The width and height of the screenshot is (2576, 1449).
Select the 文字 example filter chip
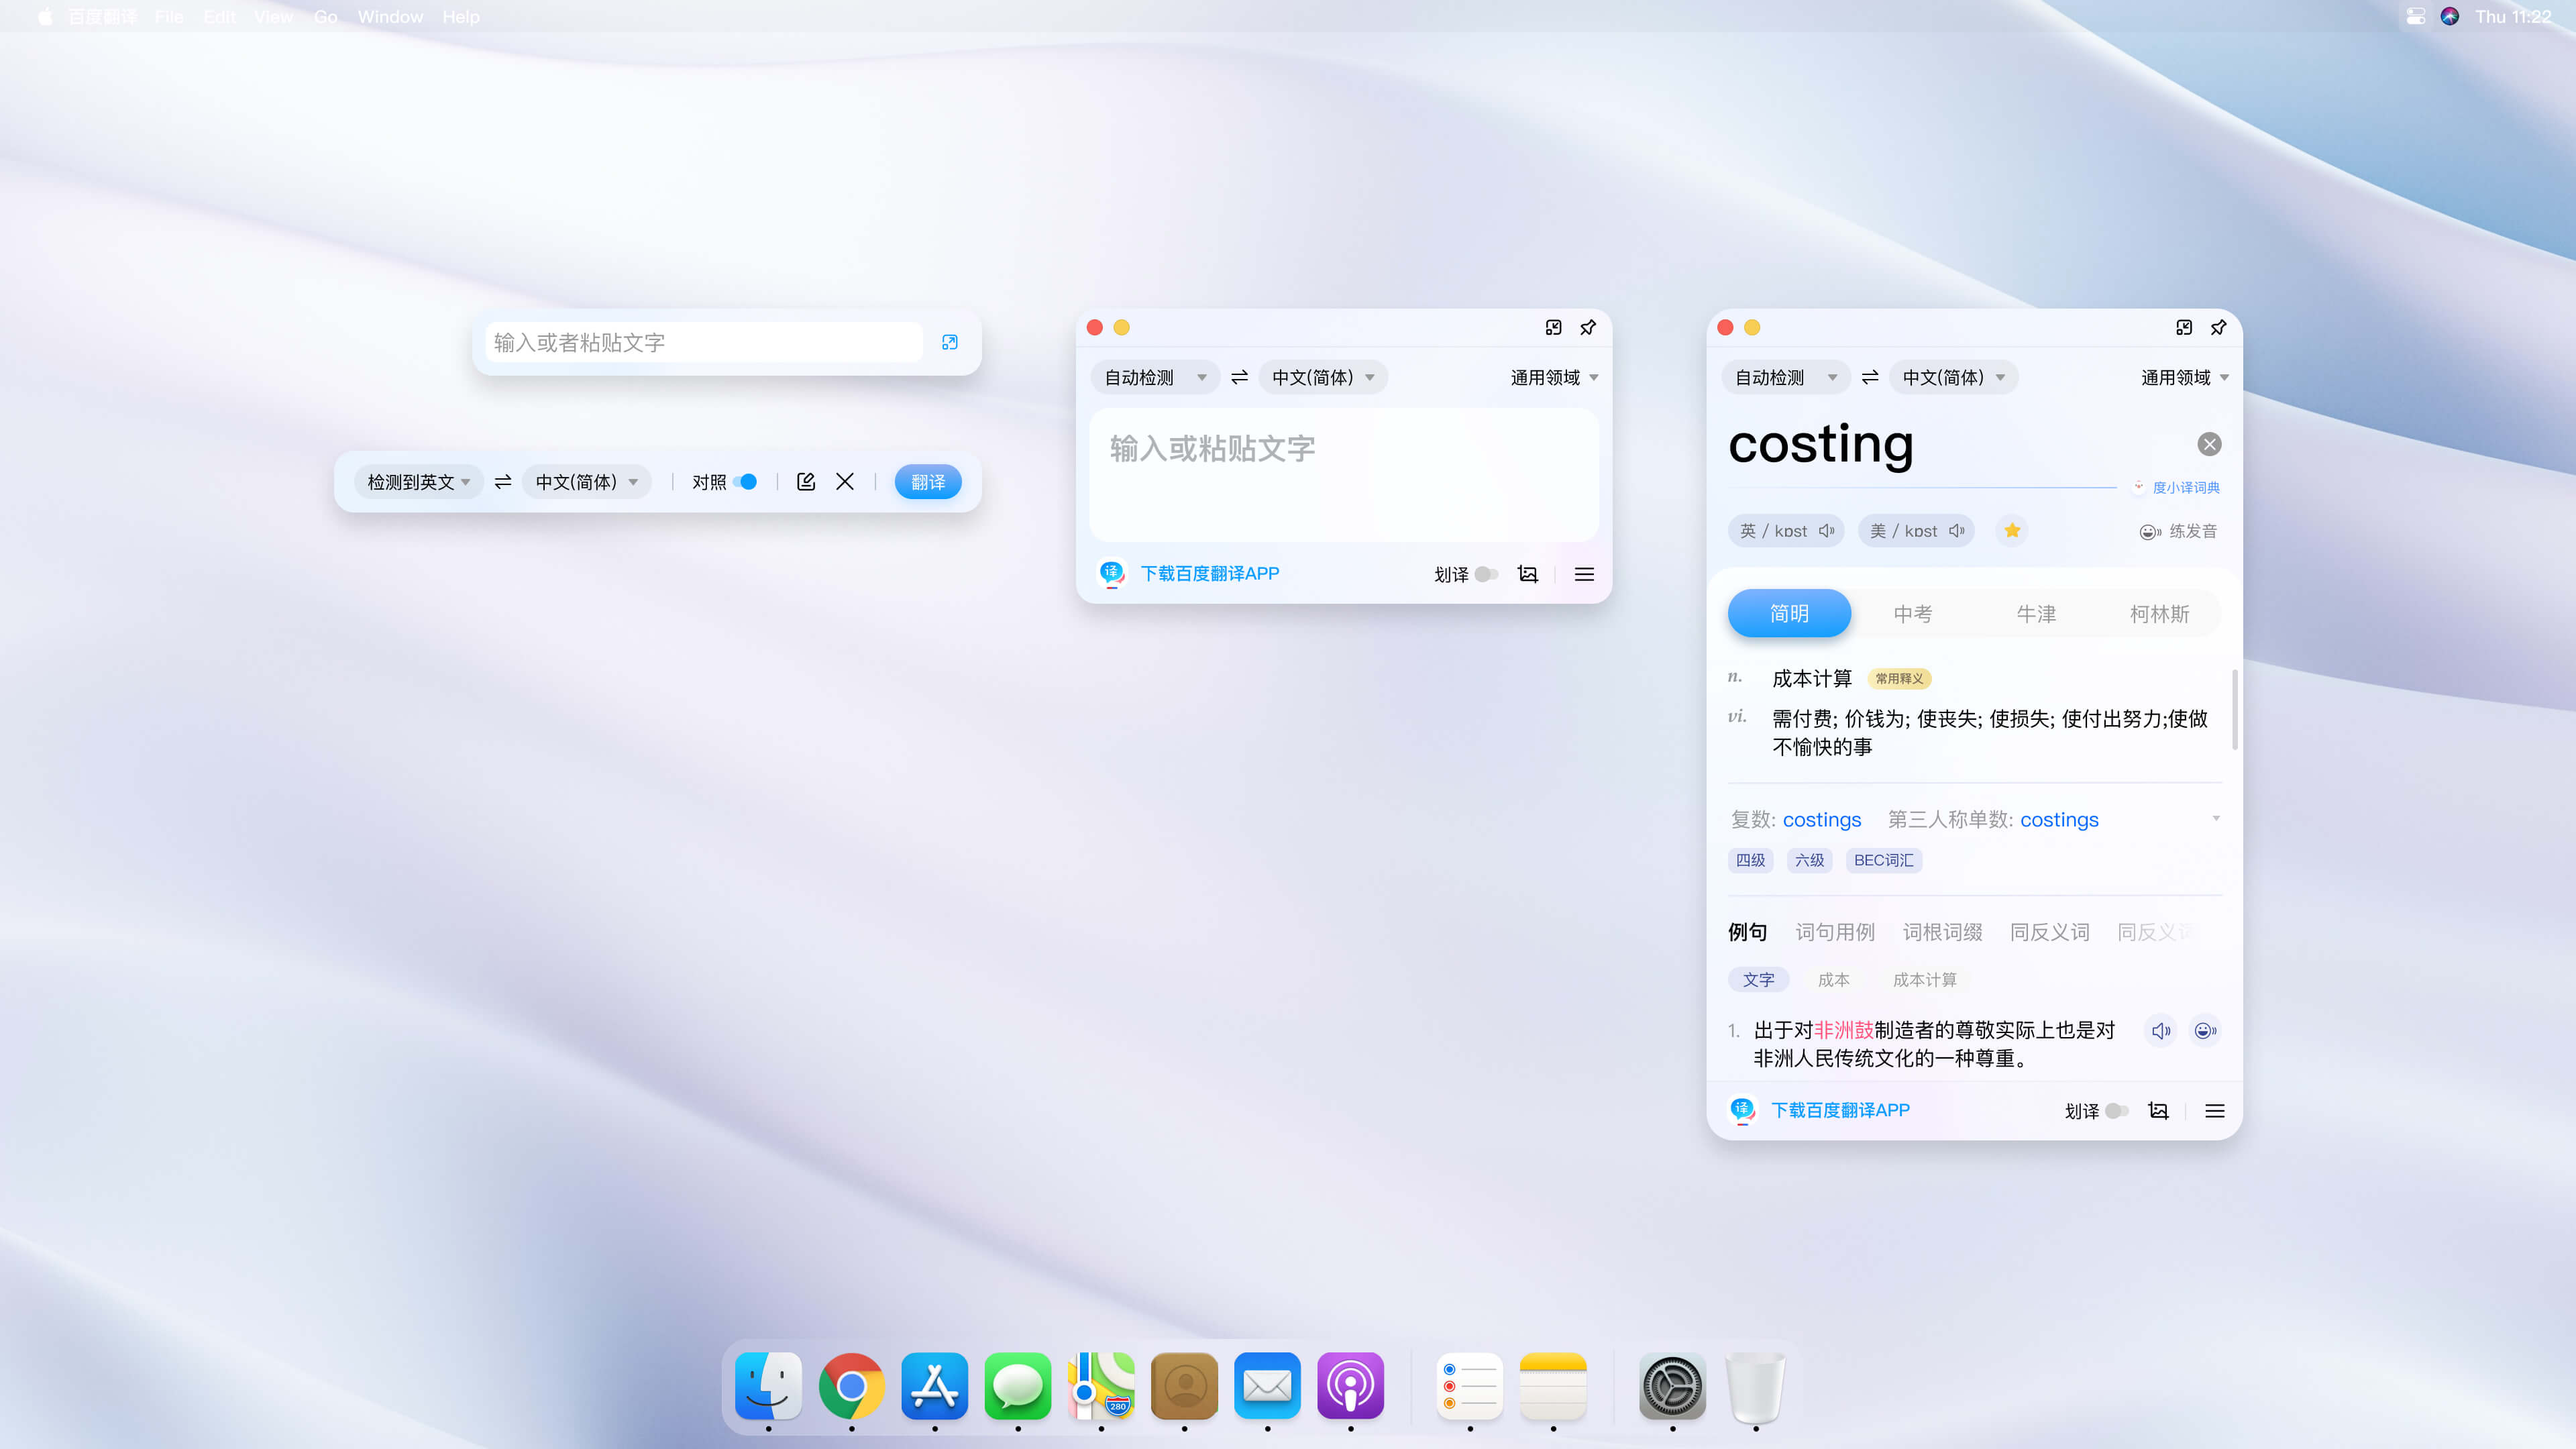1758,980
